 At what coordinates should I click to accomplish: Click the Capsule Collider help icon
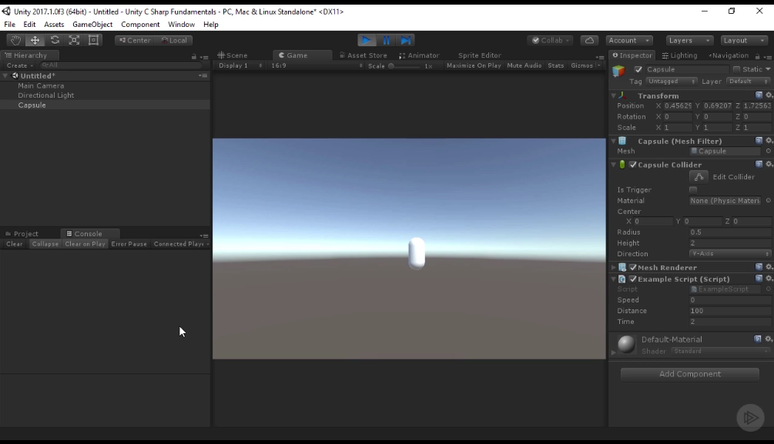click(x=759, y=164)
